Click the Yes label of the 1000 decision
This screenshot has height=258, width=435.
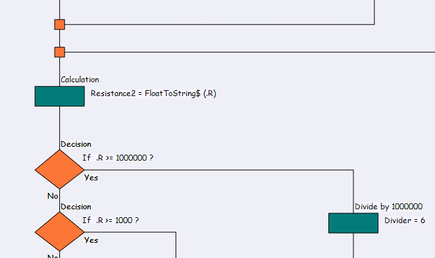(91, 240)
